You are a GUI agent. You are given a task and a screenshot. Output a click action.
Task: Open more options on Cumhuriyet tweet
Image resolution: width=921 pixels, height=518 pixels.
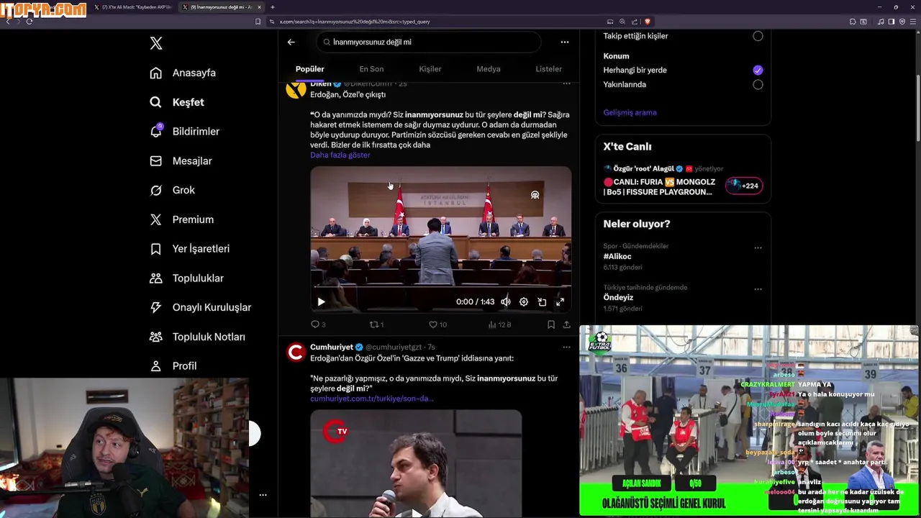click(x=567, y=347)
